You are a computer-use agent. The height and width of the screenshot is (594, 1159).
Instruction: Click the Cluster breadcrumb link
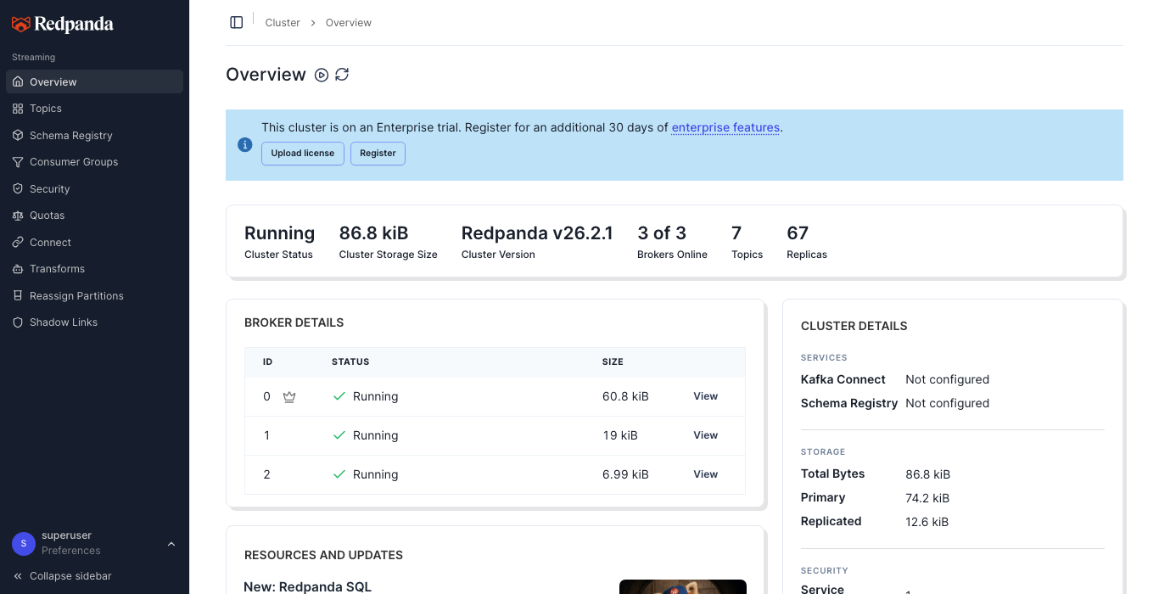[283, 23]
